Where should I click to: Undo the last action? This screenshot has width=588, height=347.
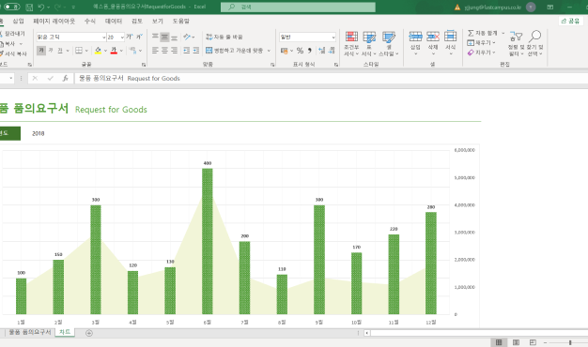point(41,8)
